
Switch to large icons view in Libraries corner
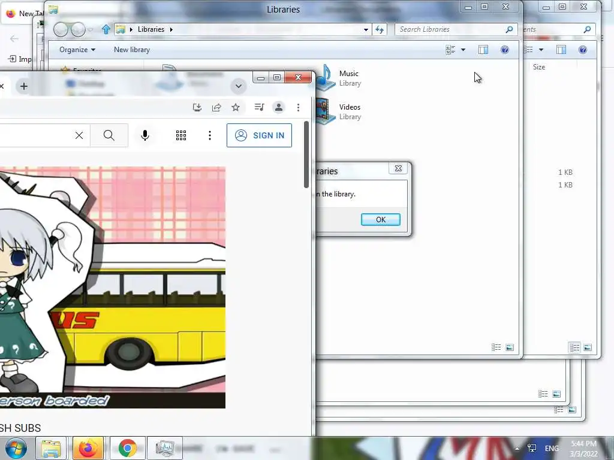tap(510, 347)
